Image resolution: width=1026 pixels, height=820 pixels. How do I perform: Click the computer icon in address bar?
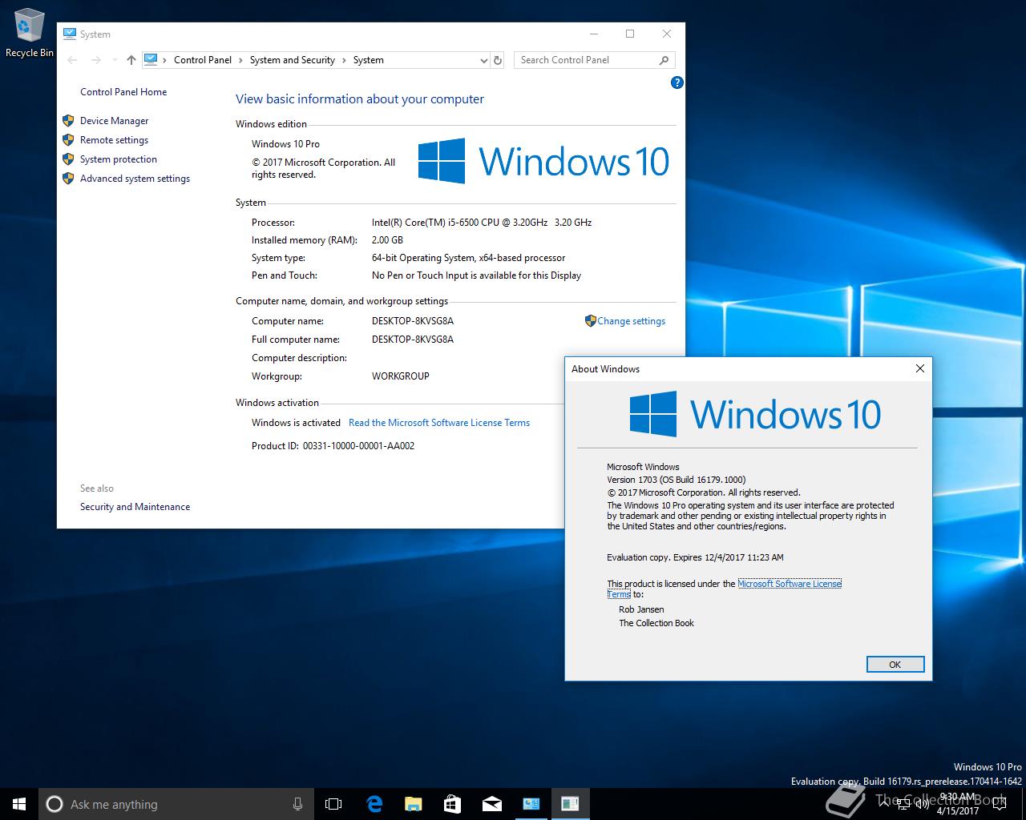tap(151, 59)
